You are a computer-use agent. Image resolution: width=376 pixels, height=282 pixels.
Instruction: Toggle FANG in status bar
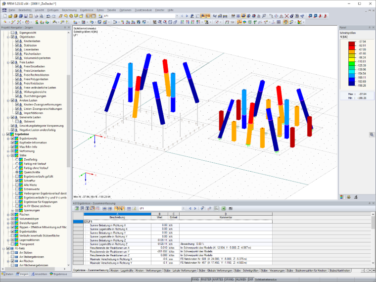click(195, 280)
